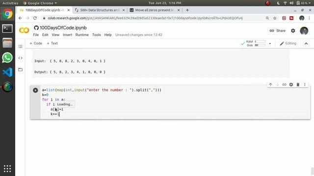Click the 100DaysOfCode.ipynb notebook title

pos(63,28)
